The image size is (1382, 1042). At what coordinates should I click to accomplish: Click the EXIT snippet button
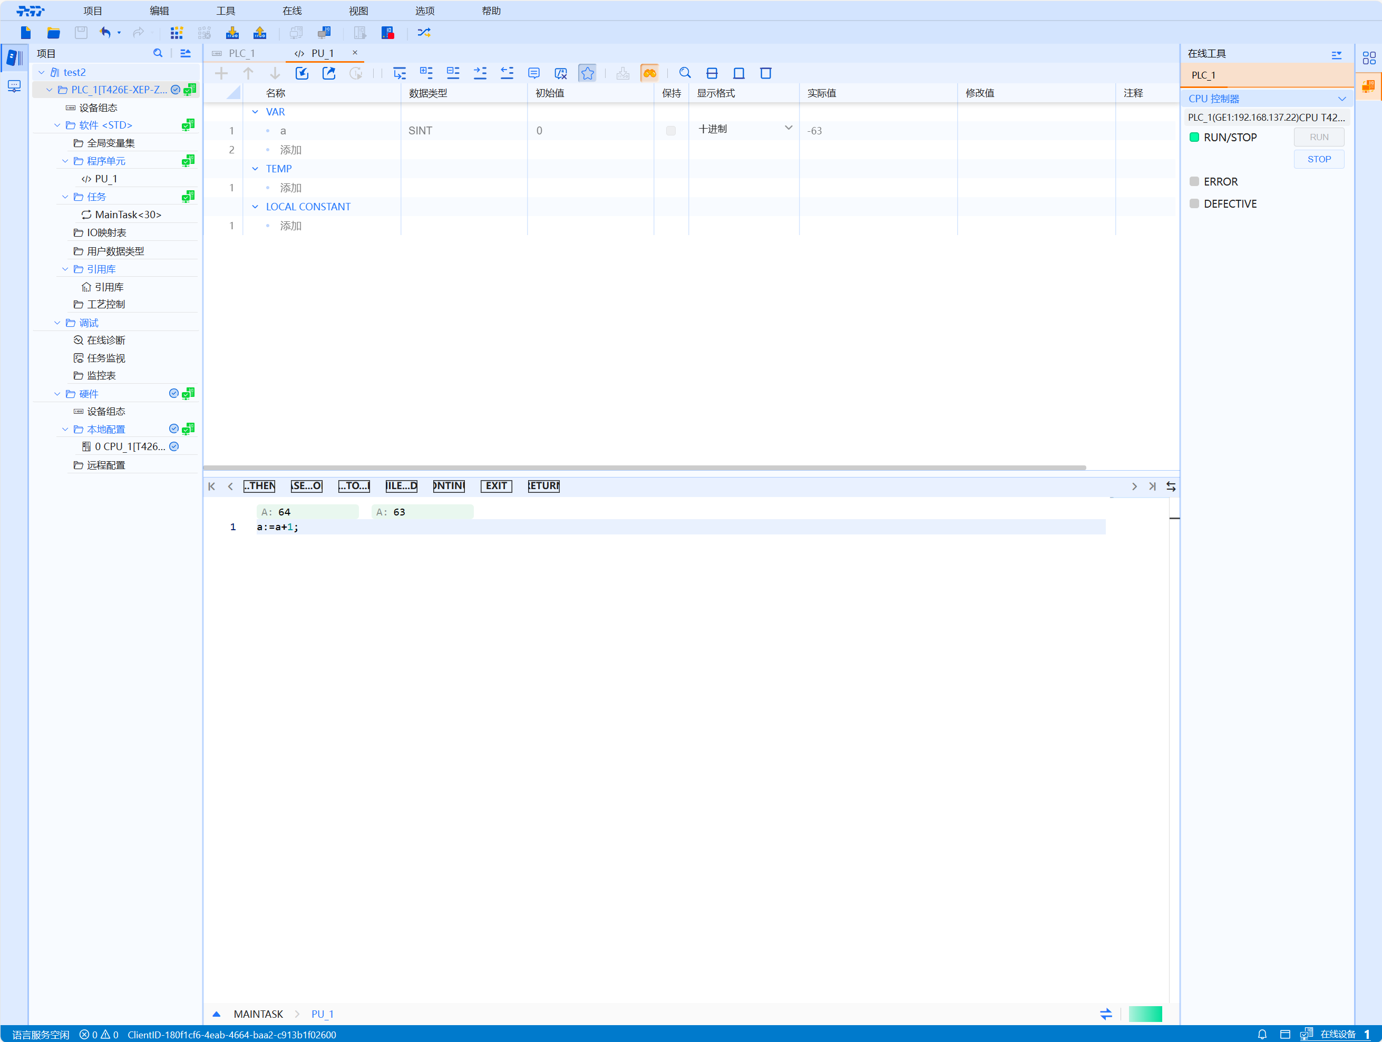pyautogui.click(x=496, y=485)
